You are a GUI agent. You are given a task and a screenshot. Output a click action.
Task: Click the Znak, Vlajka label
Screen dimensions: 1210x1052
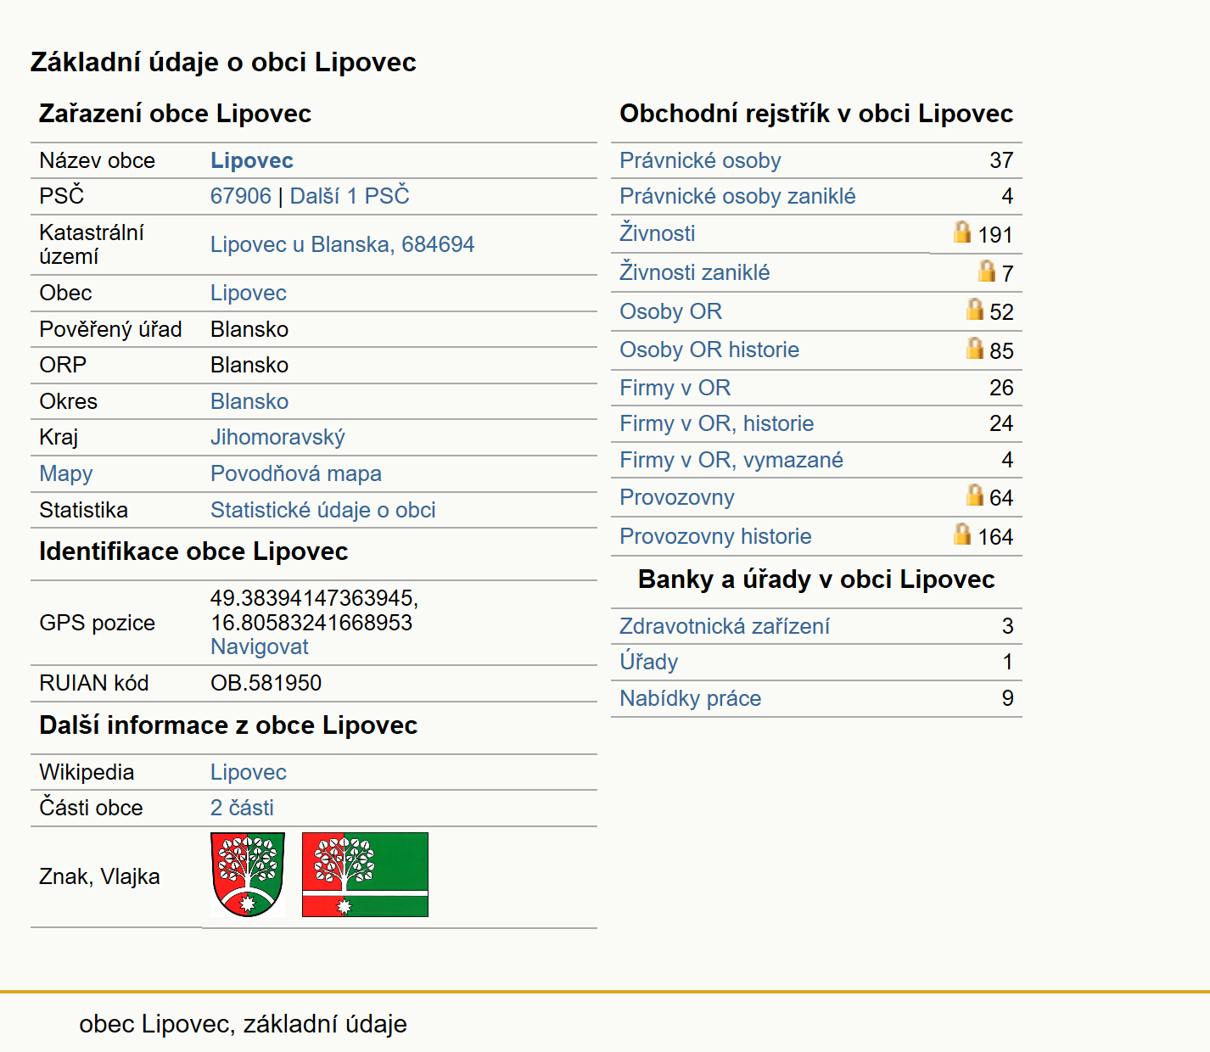pos(99,876)
